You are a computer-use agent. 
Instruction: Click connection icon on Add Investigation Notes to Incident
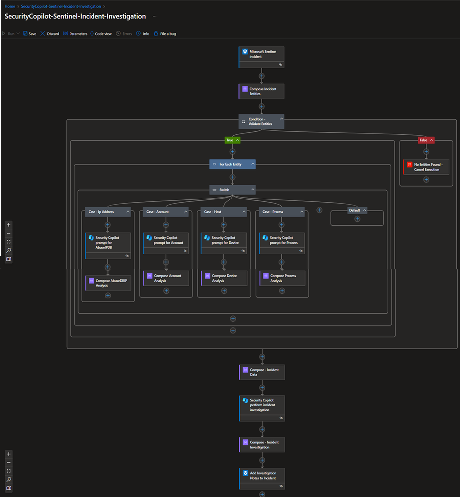(x=281, y=486)
